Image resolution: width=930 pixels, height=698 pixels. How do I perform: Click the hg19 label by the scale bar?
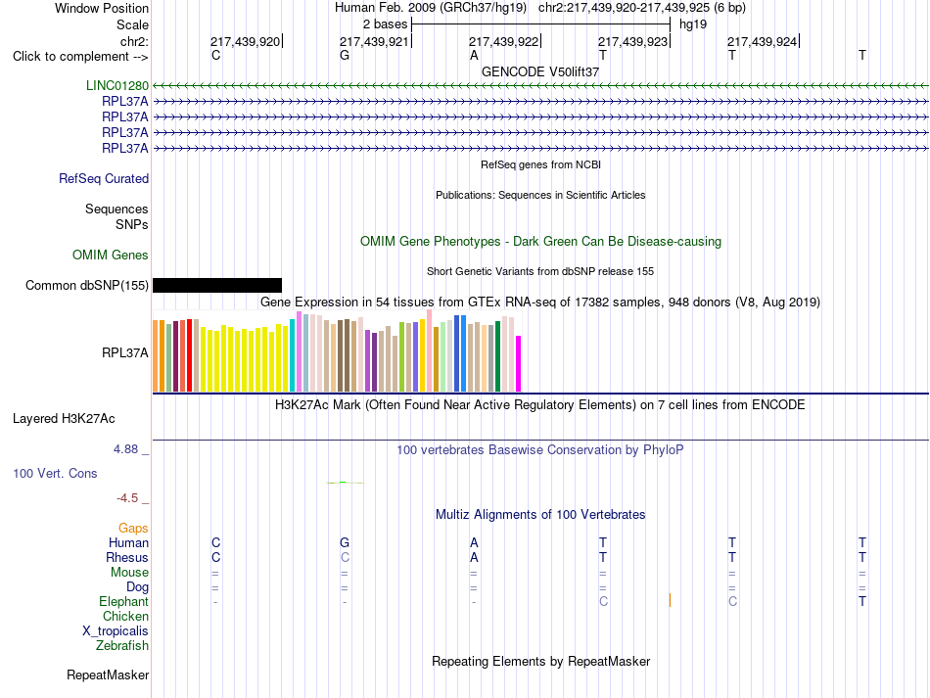(x=693, y=24)
